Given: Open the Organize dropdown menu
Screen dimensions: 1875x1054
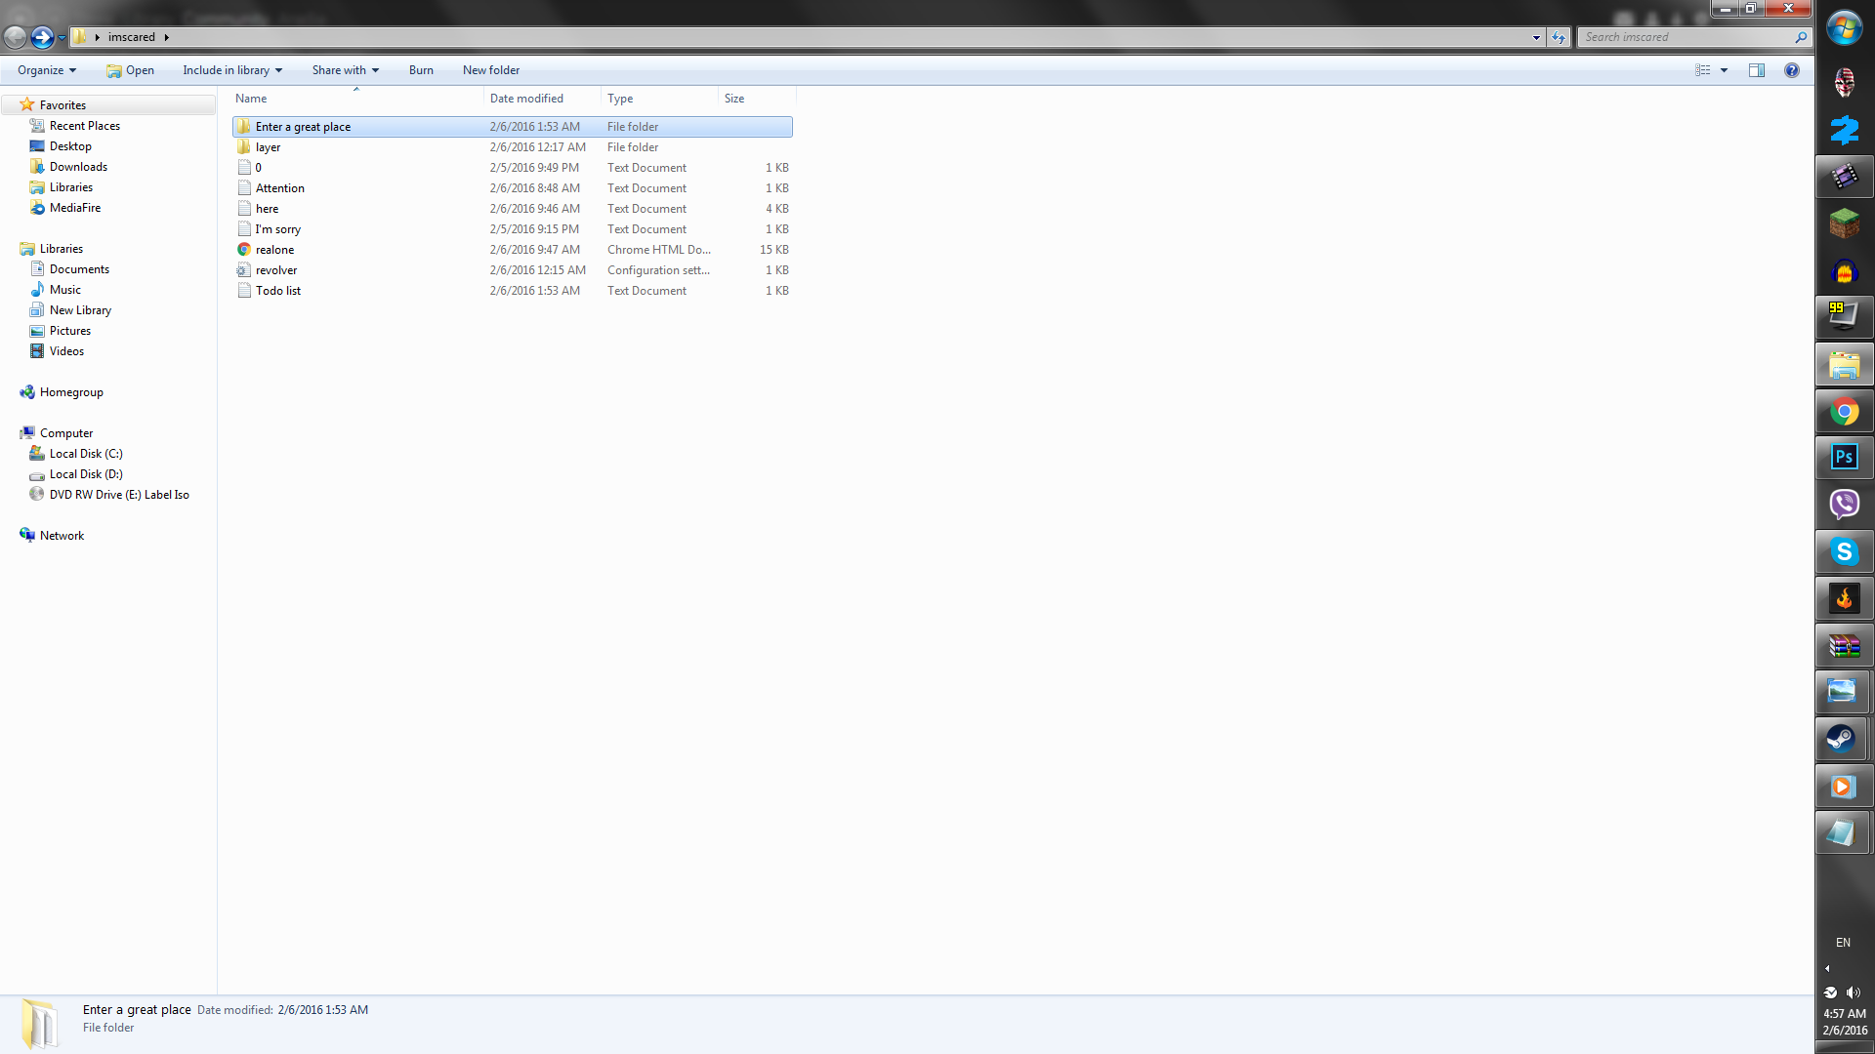Looking at the screenshot, I should pyautogui.click(x=46, y=70).
